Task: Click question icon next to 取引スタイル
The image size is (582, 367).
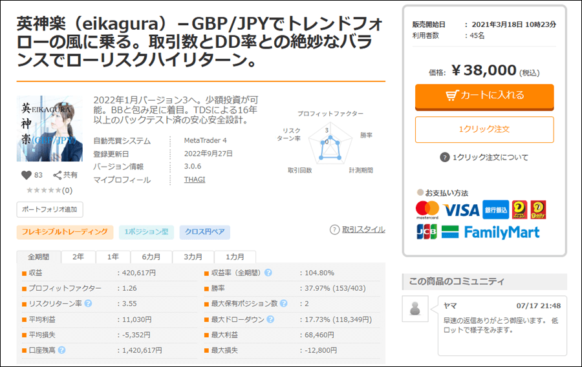Action: tap(334, 229)
